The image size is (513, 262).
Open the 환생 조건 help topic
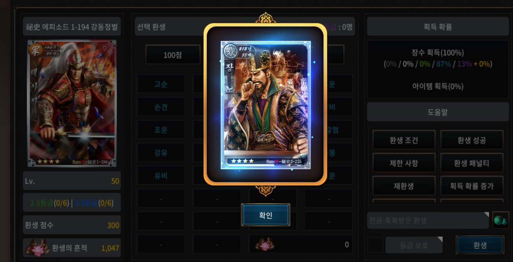[x=404, y=140]
